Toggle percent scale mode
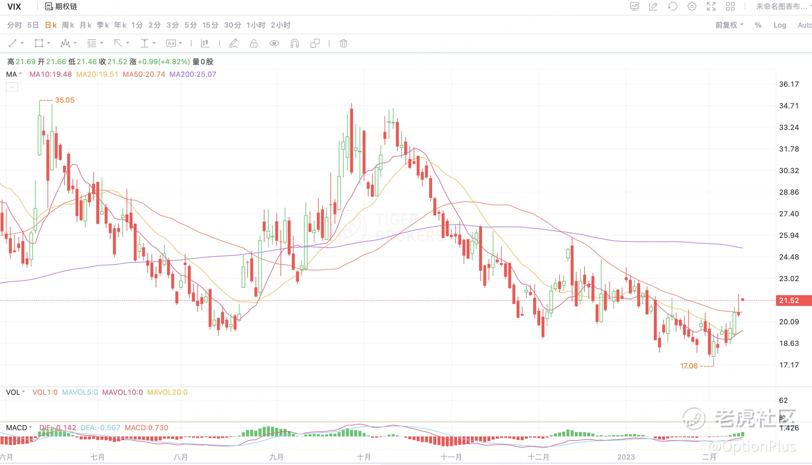The width and height of the screenshot is (812, 465). (758, 25)
